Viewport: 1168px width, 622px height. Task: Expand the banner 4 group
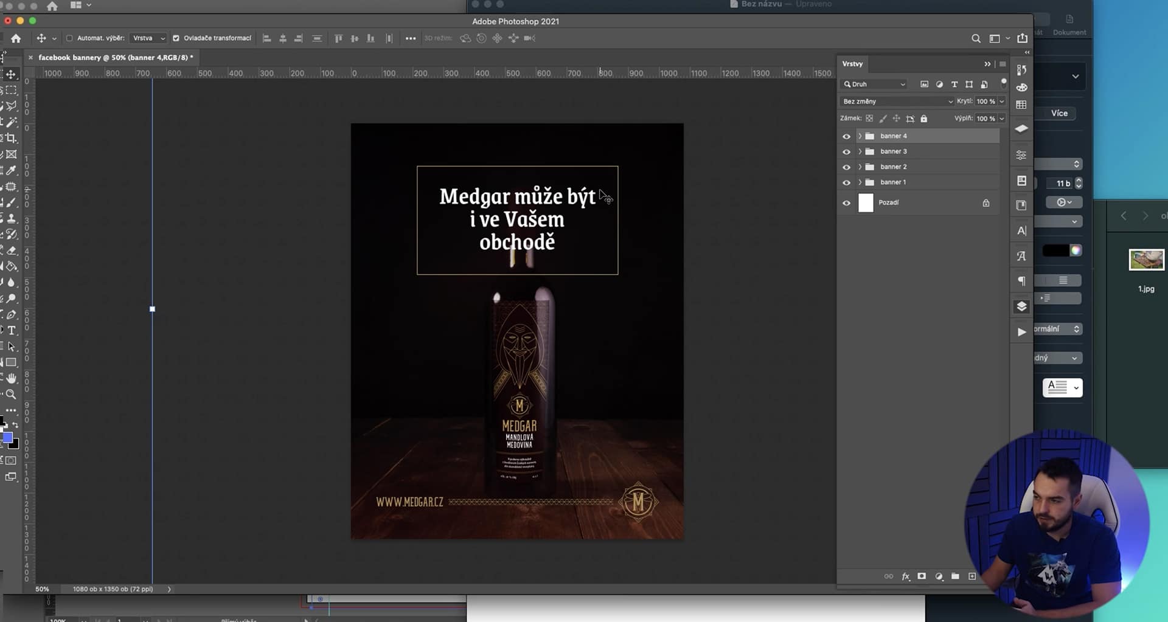click(860, 136)
